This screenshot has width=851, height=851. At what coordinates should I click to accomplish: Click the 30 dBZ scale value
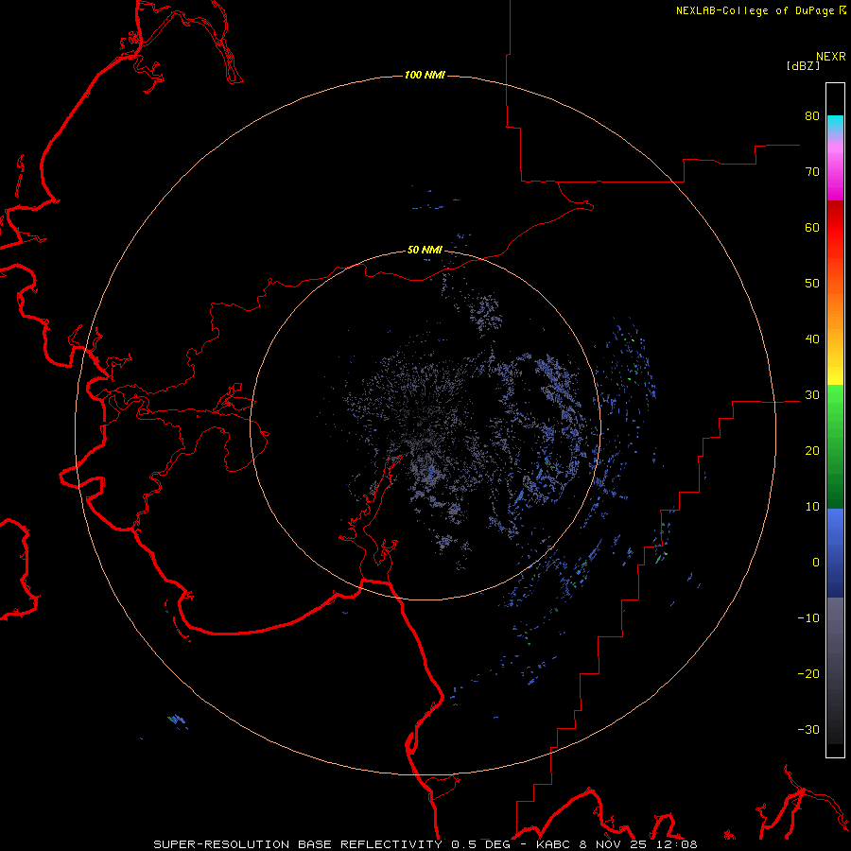tap(812, 395)
